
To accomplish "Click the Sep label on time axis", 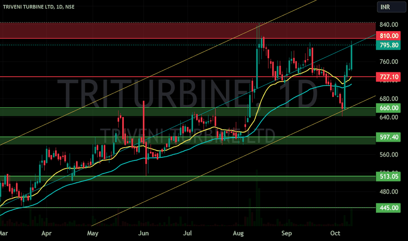I will 286,233.
